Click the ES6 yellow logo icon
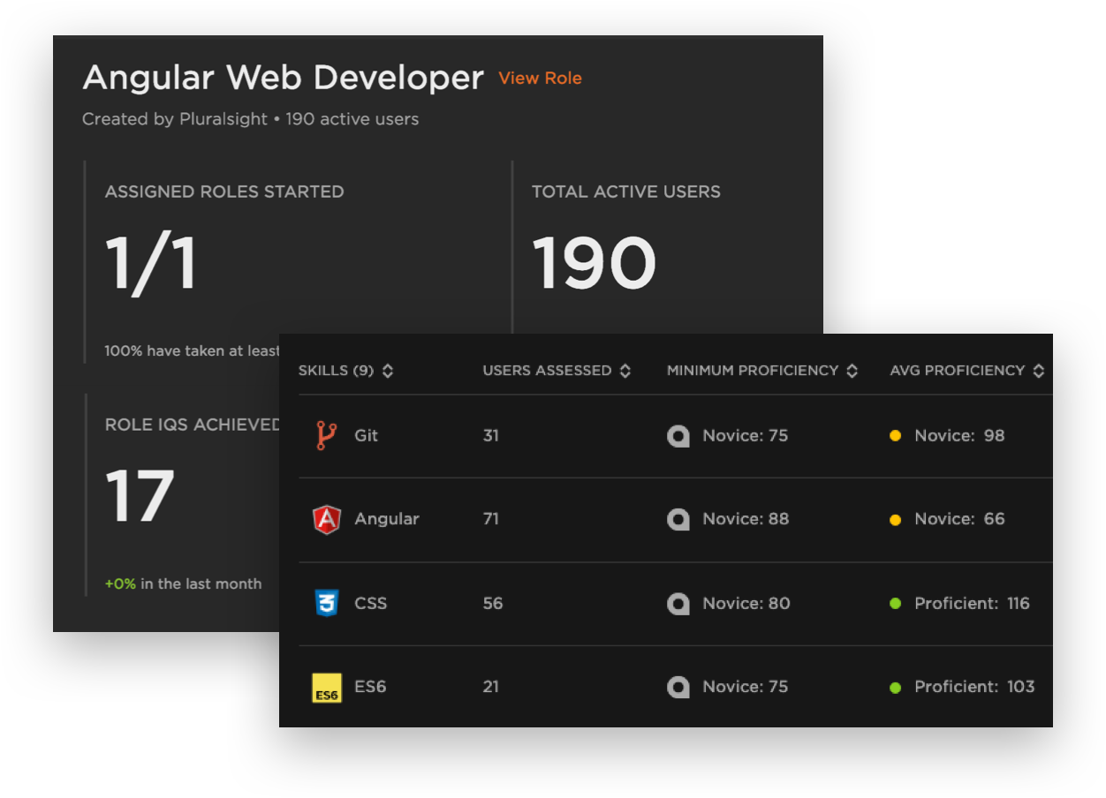Image resolution: width=1106 pixels, height=798 pixels. pos(327,688)
